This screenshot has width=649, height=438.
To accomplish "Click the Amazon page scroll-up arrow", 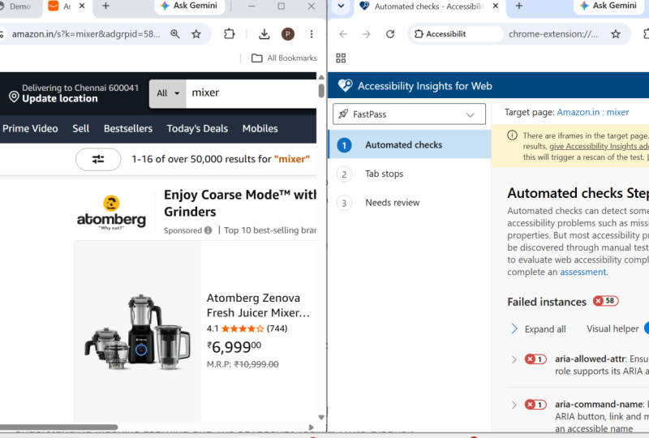I will pyautogui.click(x=321, y=77).
